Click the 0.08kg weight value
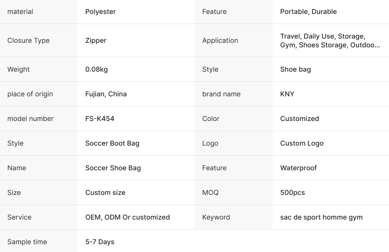The width and height of the screenshot is (389, 252). point(96,69)
